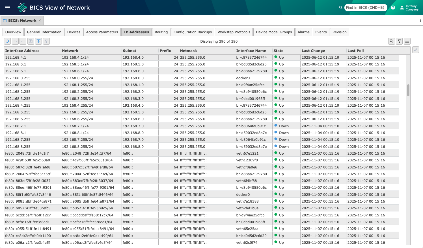Click the redo arrow icon

click(23, 41)
